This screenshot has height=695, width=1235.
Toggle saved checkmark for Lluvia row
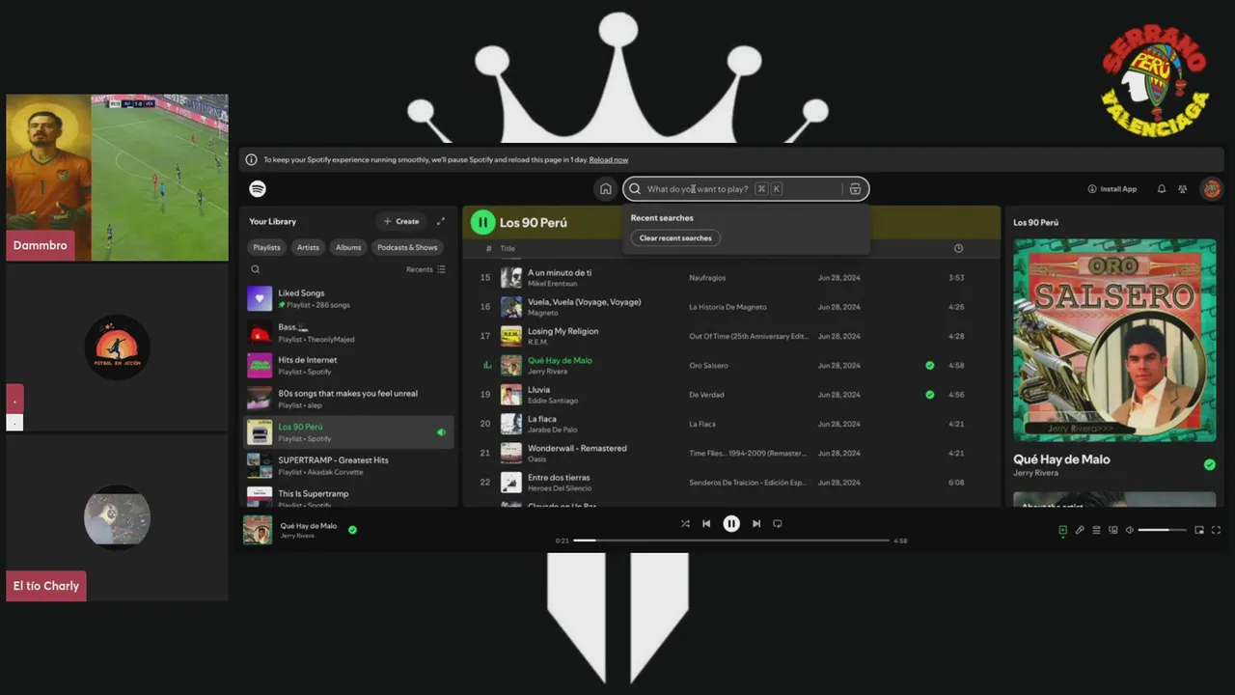pos(930,395)
